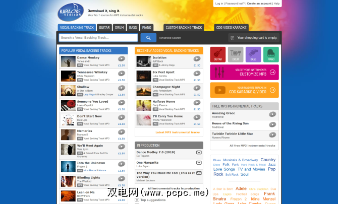Screen dimensions: 338x204
Task: Play preview of Blinding Lights
Action: (x=122, y=179)
